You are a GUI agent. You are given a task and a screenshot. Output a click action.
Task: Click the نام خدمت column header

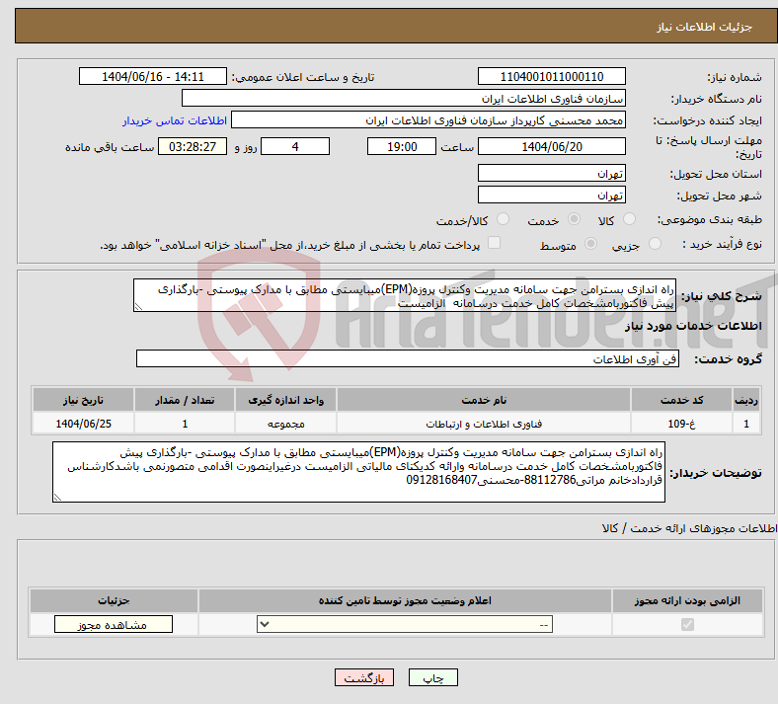pos(483,400)
